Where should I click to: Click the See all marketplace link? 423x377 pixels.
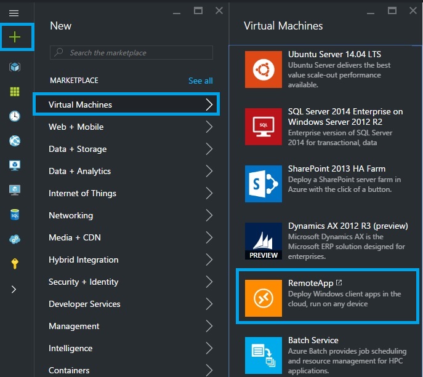point(200,81)
